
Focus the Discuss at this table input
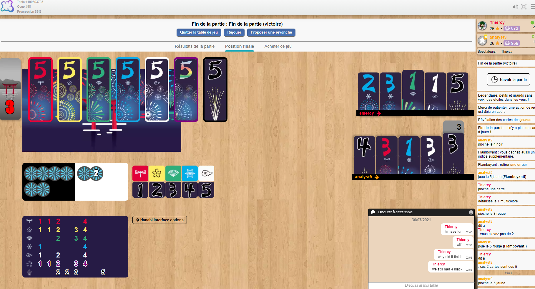pyautogui.click(x=421, y=285)
